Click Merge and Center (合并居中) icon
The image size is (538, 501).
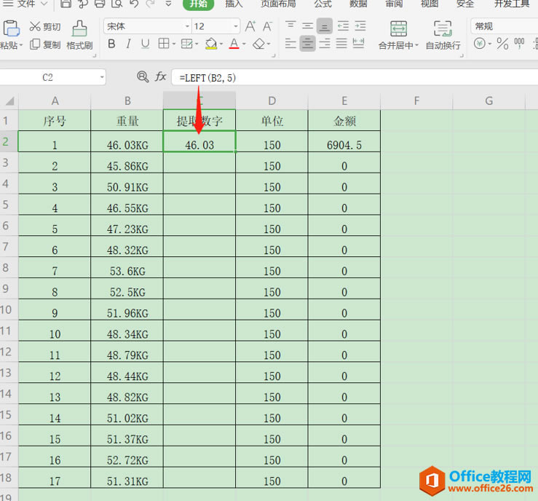(398, 28)
